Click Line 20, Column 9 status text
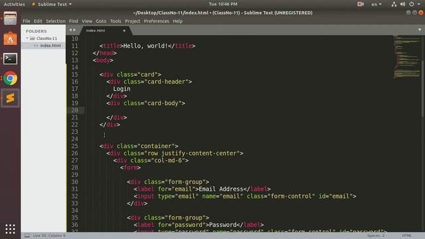This screenshot has height=239, width=425. tap(49, 236)
